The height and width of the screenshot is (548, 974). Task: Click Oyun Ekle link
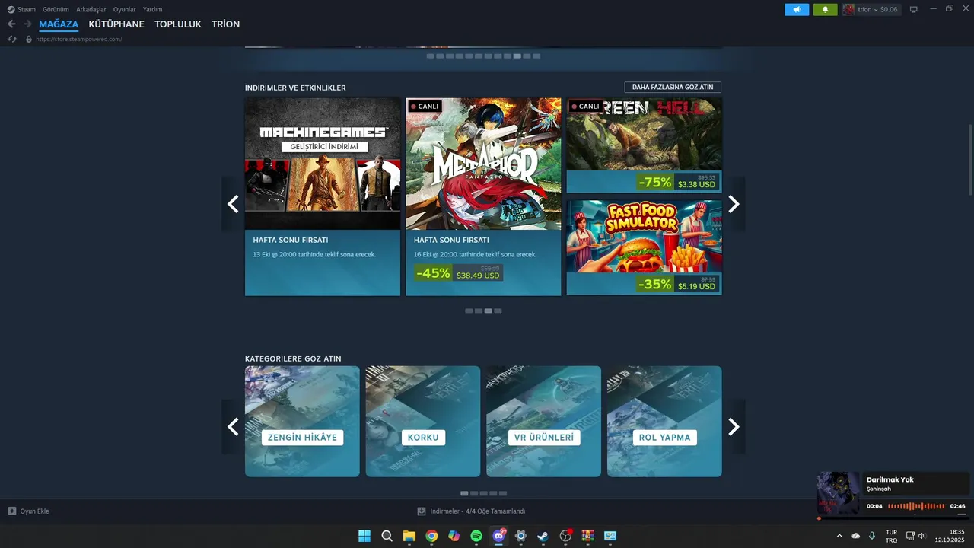[34, 511]
